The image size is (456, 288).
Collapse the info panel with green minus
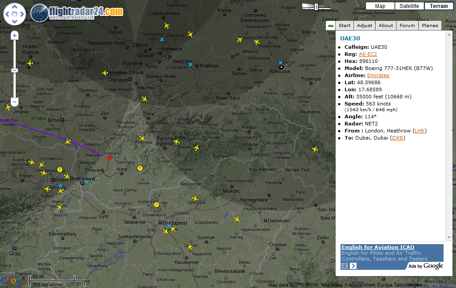[331, 26]
